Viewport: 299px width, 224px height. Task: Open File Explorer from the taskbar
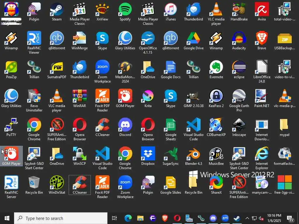(140, 218)
